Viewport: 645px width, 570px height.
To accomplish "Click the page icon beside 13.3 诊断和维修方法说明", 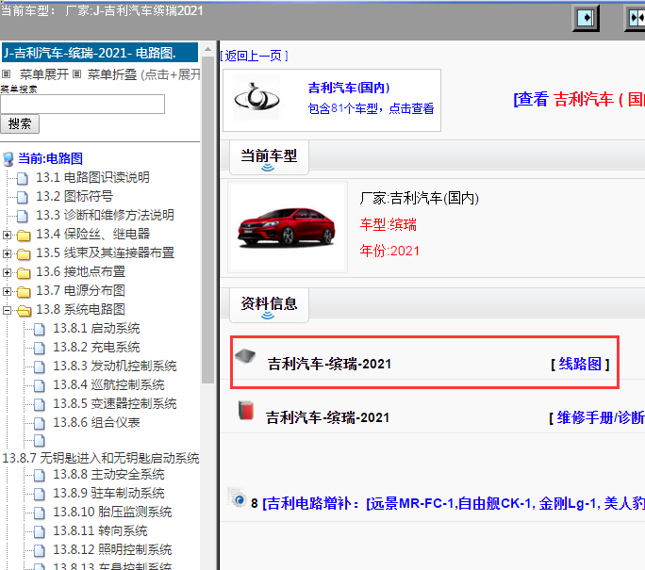I will (x=23, y=216).
